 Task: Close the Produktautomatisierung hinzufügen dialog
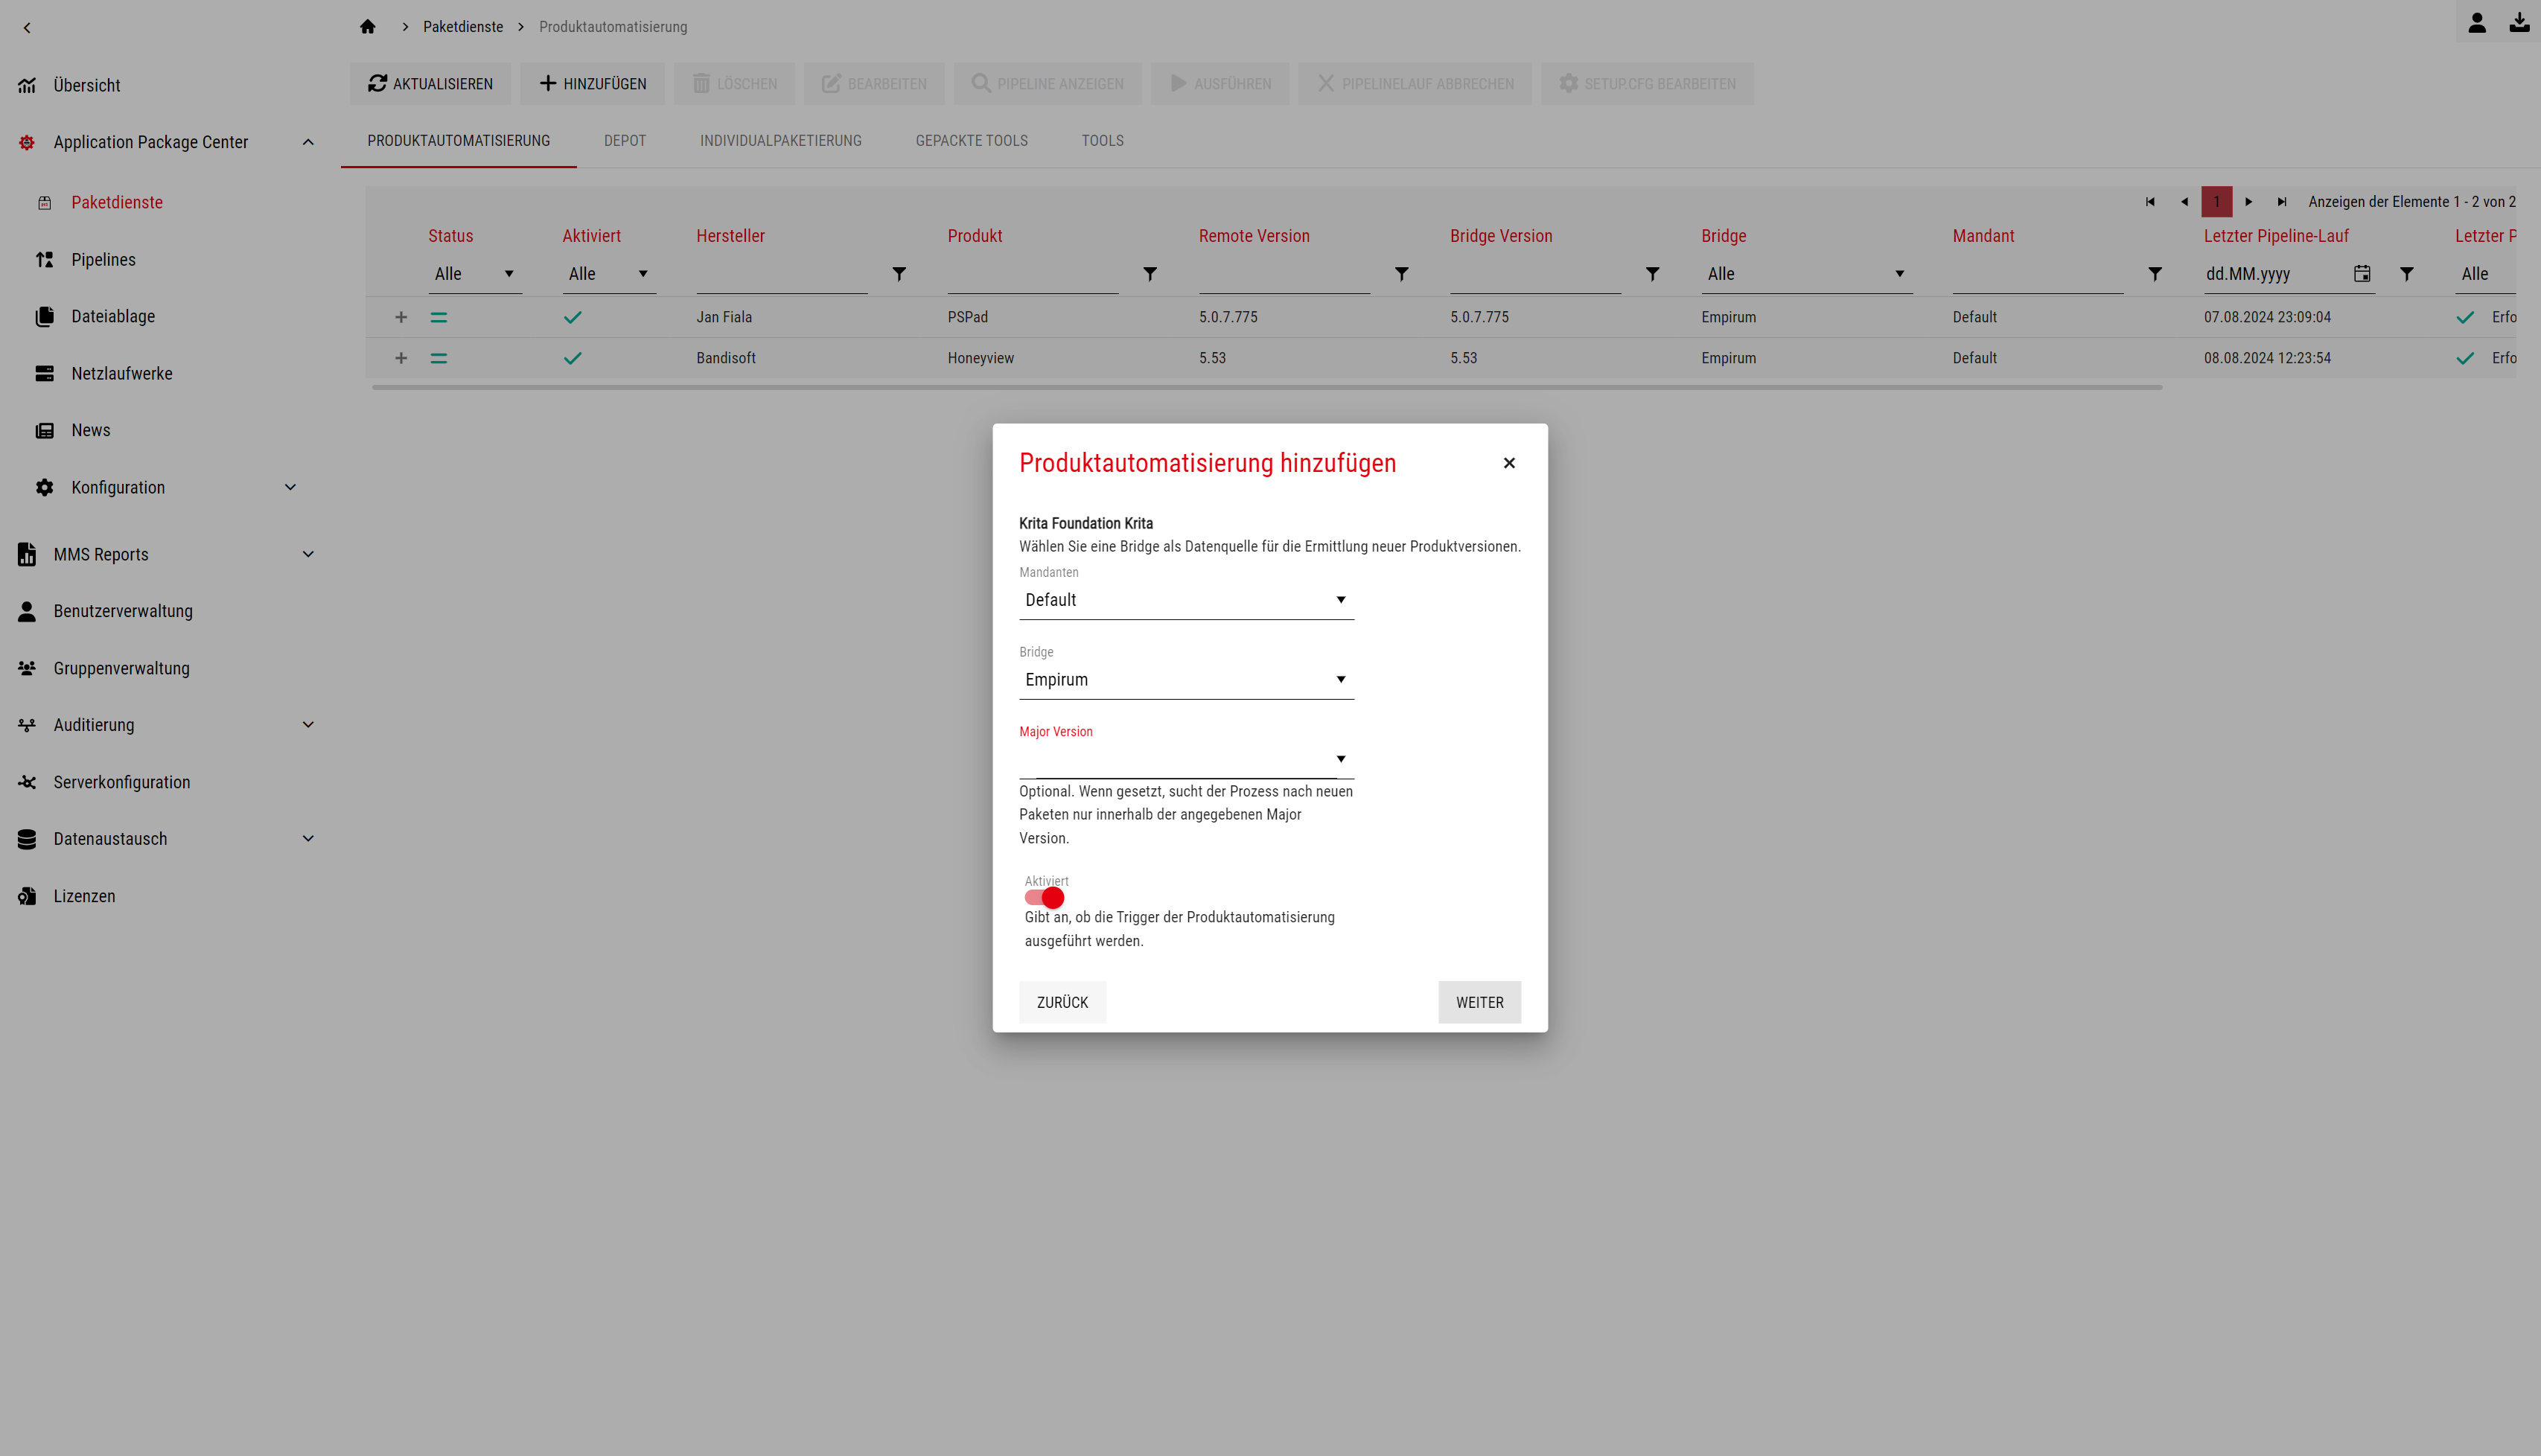coord(1509,463)
